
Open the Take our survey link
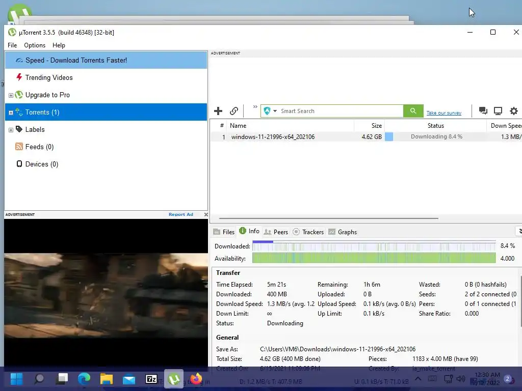(x=444, y=113)
